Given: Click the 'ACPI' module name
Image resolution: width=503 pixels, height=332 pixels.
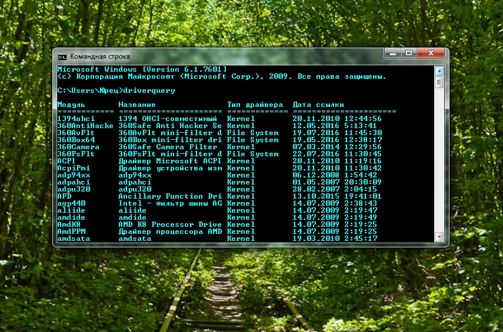Looking at the screenshot, I should point(66,161).
